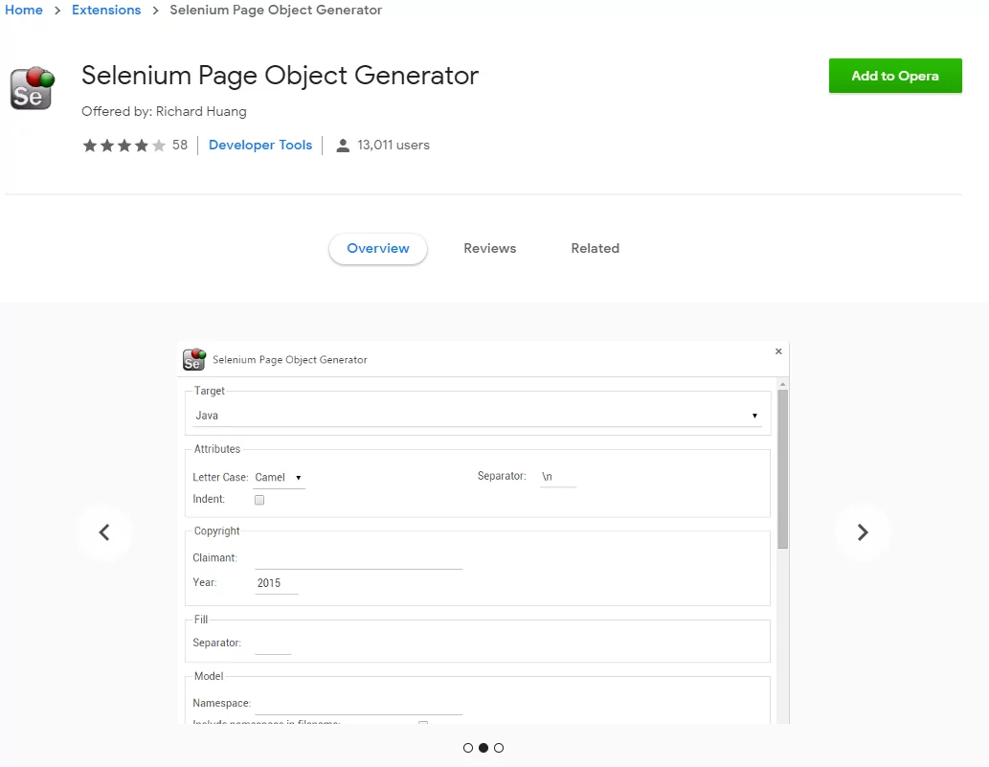
Task: Click the small Se icon in dialog header
Action: [194, 359]
